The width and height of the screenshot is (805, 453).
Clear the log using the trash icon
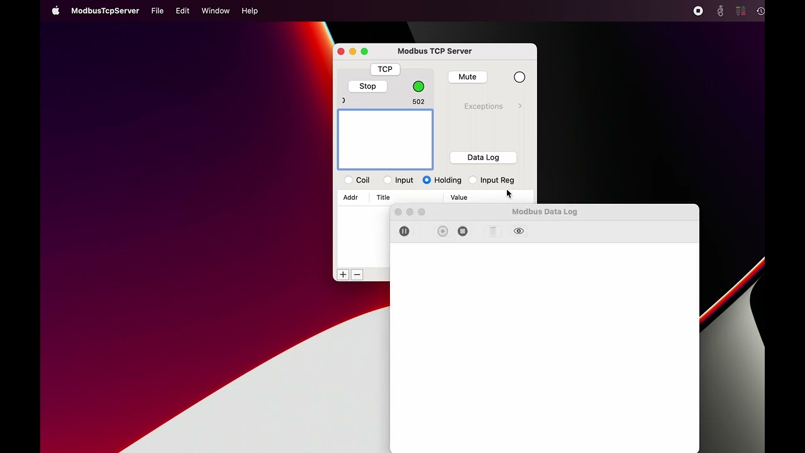[x=492, y=232]
